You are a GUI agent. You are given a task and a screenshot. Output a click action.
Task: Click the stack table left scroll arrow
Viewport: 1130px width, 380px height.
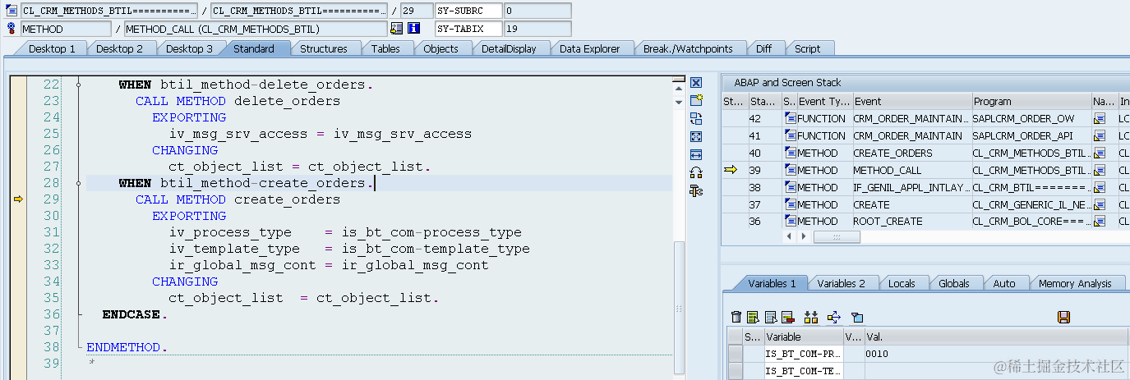(x=790, y=237)
